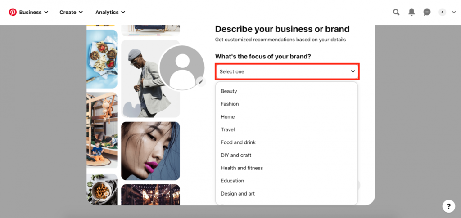Open the notifications bell icon
This screenshot has height=218, width=461.
click(x=411, y=12)
